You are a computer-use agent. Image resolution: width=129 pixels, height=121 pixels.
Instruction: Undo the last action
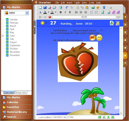pos(67,7)
